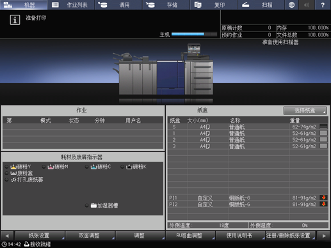Click the 注册/删除纸张设置 button
The width and height of the screenshot is (331, 248).
291,236
